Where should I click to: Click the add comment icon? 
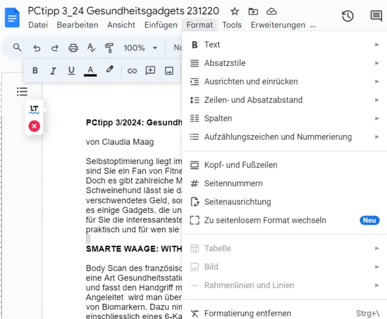click(151, 71)
